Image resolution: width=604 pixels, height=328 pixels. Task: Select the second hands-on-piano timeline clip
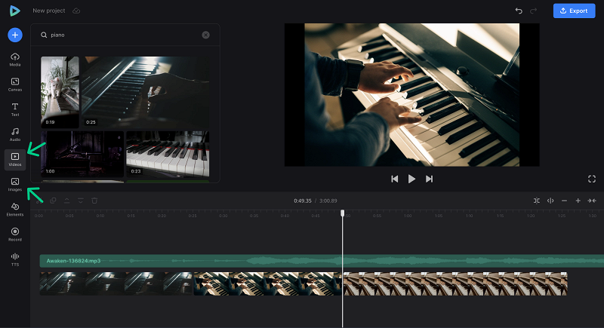point(267,284)
